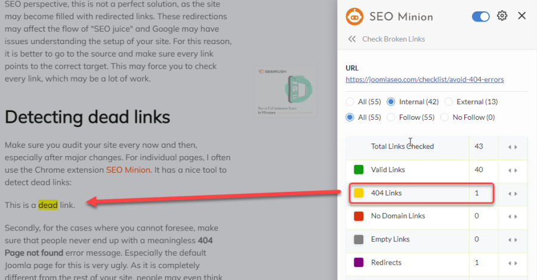537x280 pixels.
Task: Show previous link in 404 Links row
Action: 510,194
